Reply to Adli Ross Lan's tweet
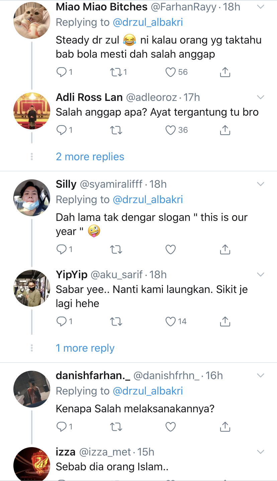277x481 pixels. tap(62, 130)
